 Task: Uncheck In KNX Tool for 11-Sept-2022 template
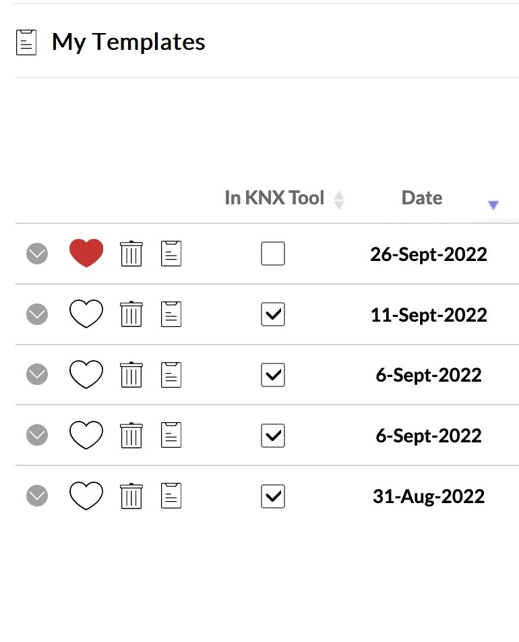tap(273, 315)
